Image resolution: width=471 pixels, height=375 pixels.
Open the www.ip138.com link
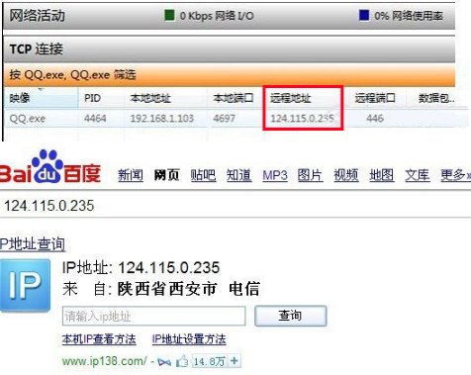(x=105, y=361)
